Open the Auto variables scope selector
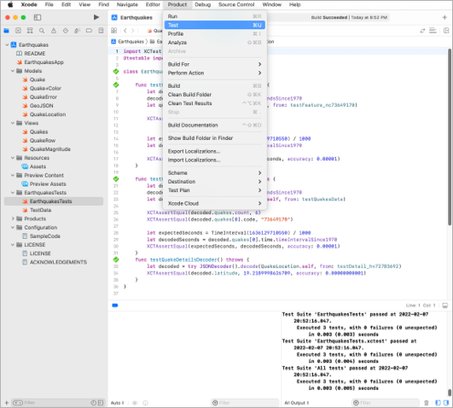Viewport: 453px width, 408px height. click(x=117, y=403)
